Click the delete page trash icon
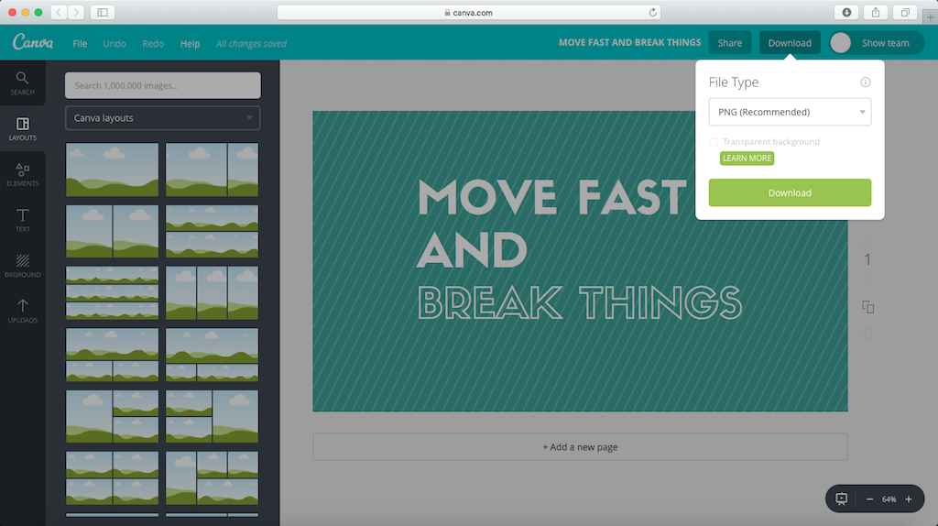The width and height of the screenshot is (938, 526). tap(868, 333)
